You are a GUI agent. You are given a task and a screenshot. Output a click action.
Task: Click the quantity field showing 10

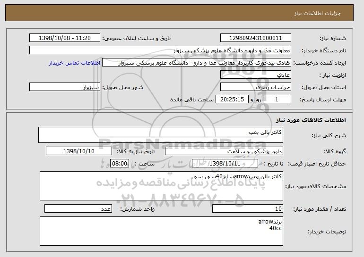(x=248, y=208)
